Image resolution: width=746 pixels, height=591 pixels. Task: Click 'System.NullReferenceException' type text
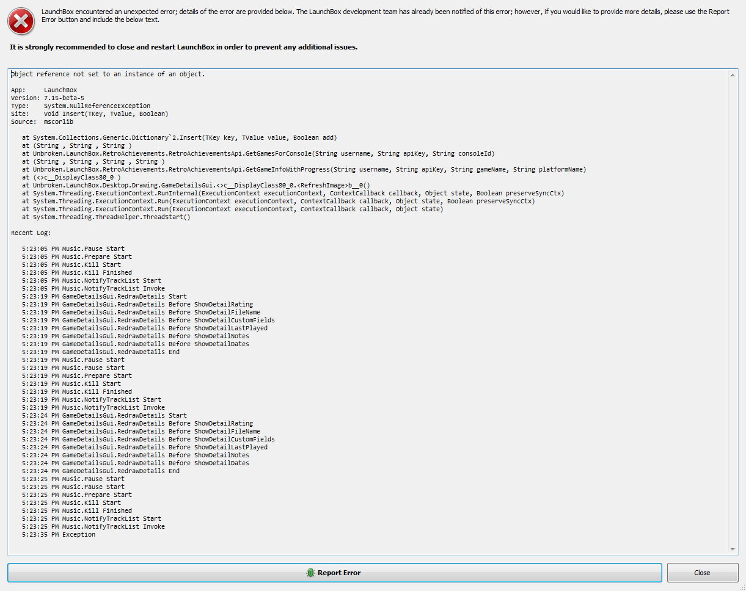pos(97,106)
